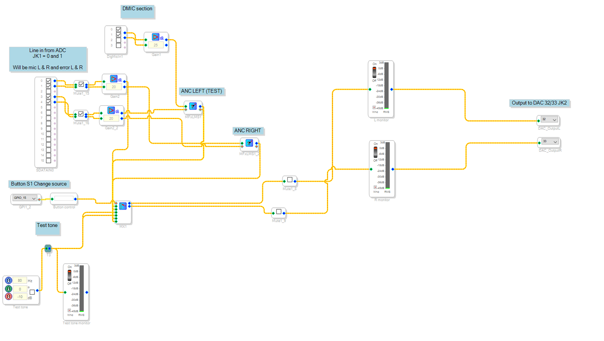Click the red gain knob in Test tone
Image resolution: width=604 pixels, height=341 pixels.
[x=8, y=296]
